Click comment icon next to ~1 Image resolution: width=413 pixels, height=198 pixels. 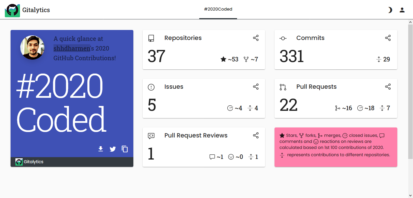point(212,157)
